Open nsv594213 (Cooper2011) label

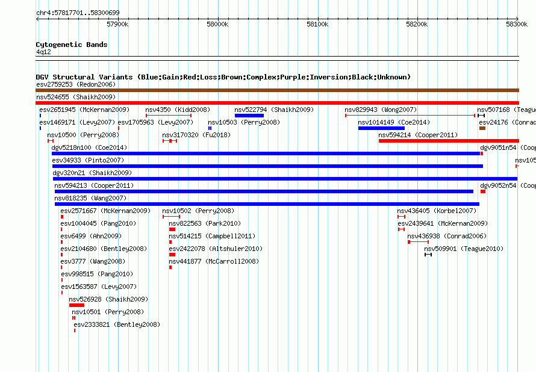94,185
